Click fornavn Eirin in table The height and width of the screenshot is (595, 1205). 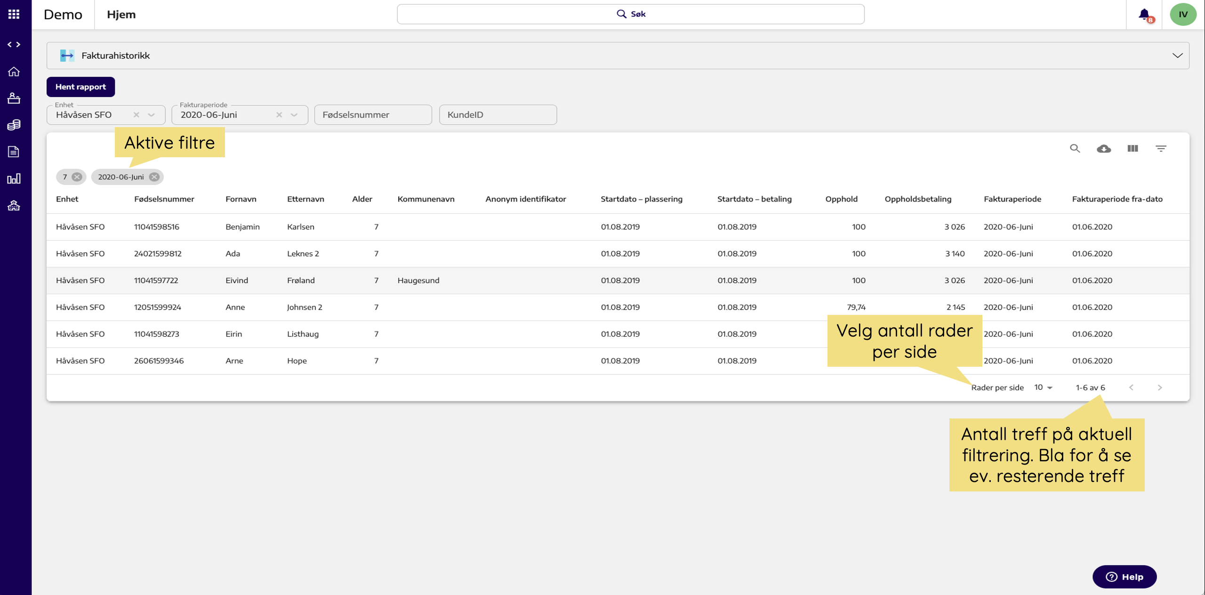pos(234,334)
